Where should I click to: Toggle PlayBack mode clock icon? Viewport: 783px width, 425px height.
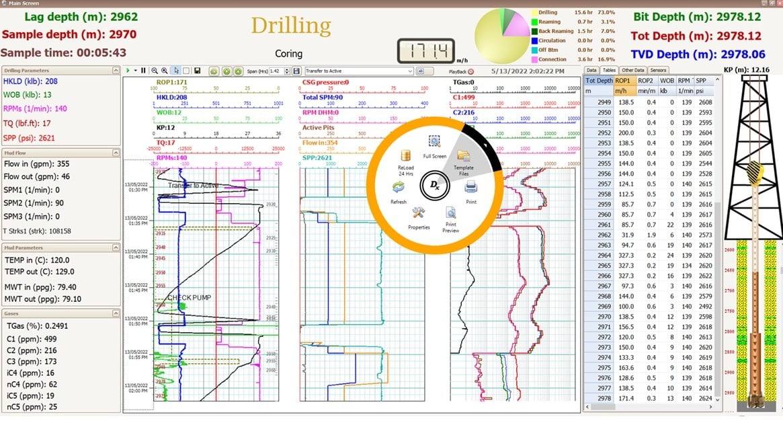(470, 72)
